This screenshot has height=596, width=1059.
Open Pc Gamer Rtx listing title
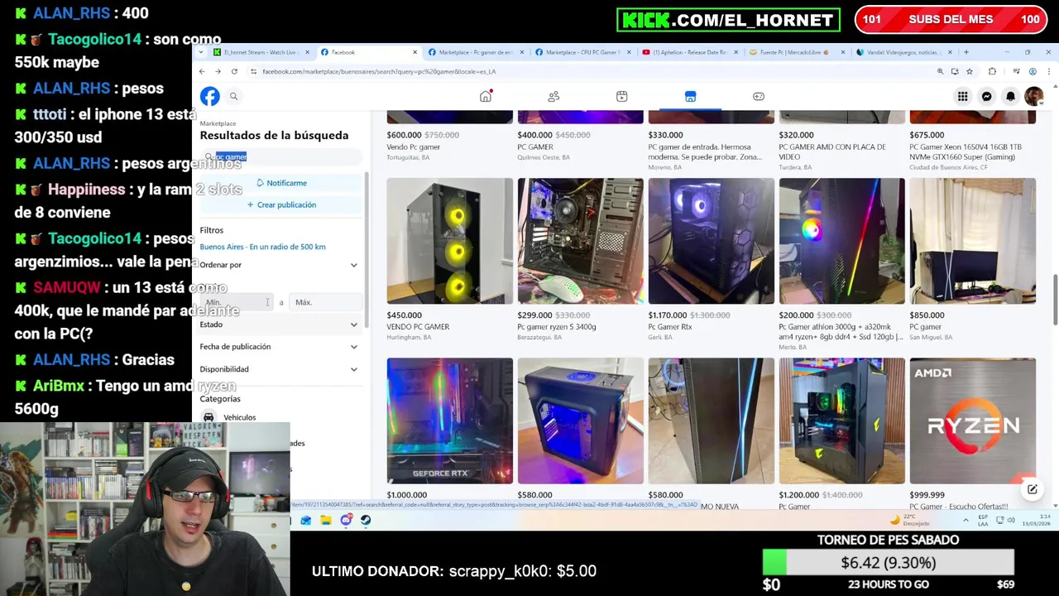tap(669, 327)
